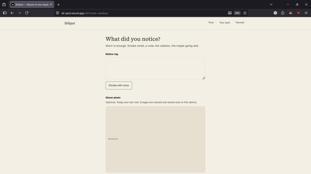The image size is (311, 174).
Task: Focus the Notice log text area
Action: coord(155,68)
